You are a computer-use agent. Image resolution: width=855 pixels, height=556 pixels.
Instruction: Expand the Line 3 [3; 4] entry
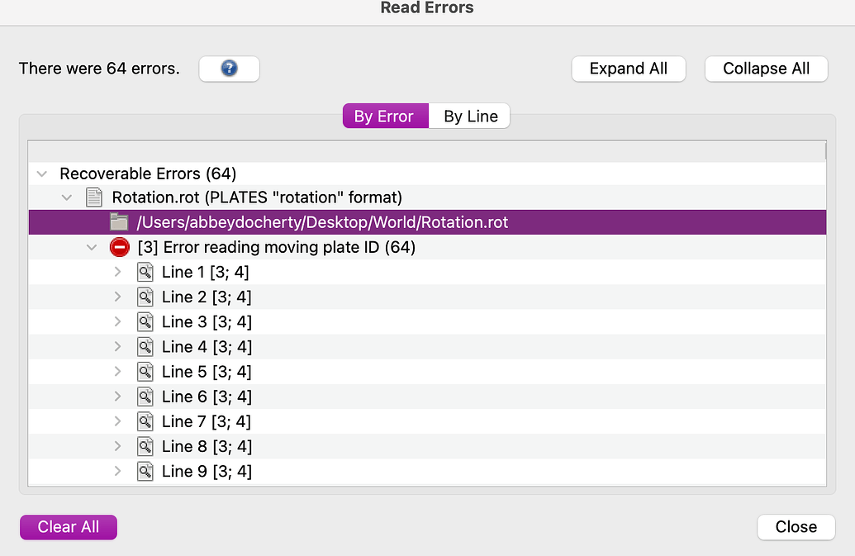tap(117, 321)
